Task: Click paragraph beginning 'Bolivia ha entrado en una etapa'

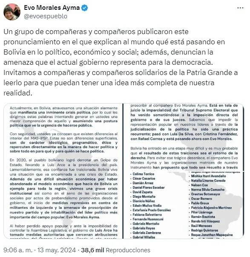Action: [x=184, y=158]
